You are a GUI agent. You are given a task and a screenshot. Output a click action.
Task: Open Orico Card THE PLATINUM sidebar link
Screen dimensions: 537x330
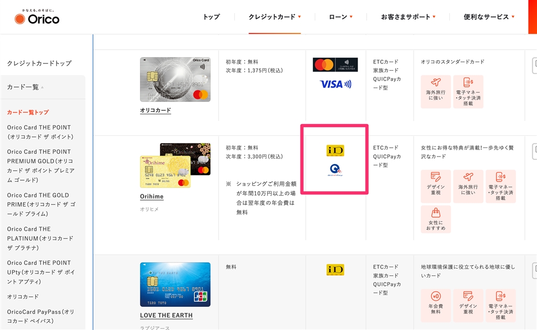click(40, 238)
